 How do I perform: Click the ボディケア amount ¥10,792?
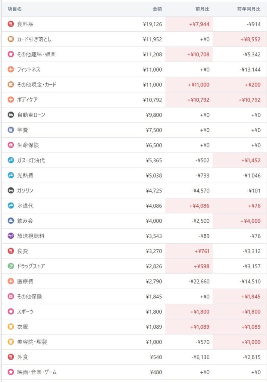click(153, 100)
